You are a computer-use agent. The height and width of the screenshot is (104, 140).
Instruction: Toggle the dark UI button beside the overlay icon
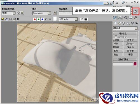(x=86, y=19)
